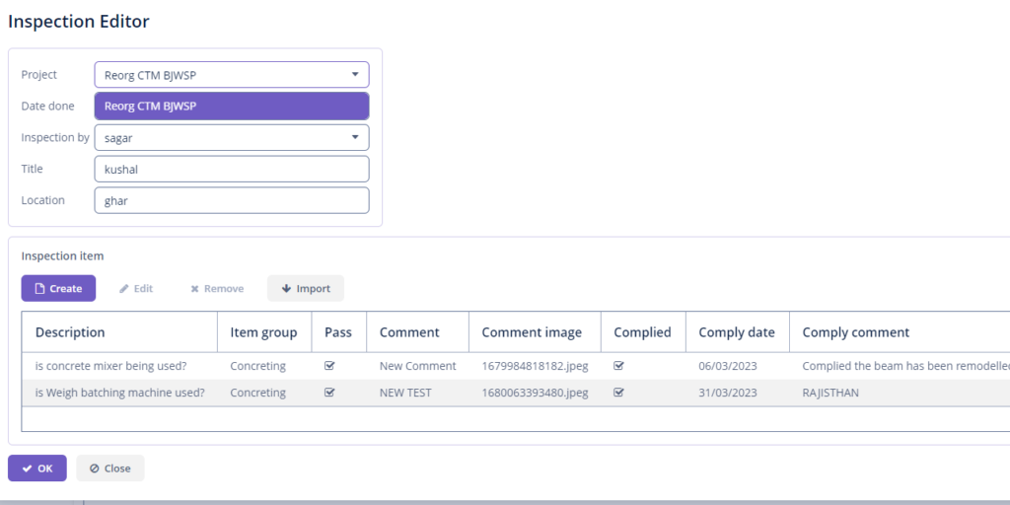Toggle Complied checkbox for concrete mixer row
The height and width of the screenshot is (505, 1010).
(x=618, y=366)
